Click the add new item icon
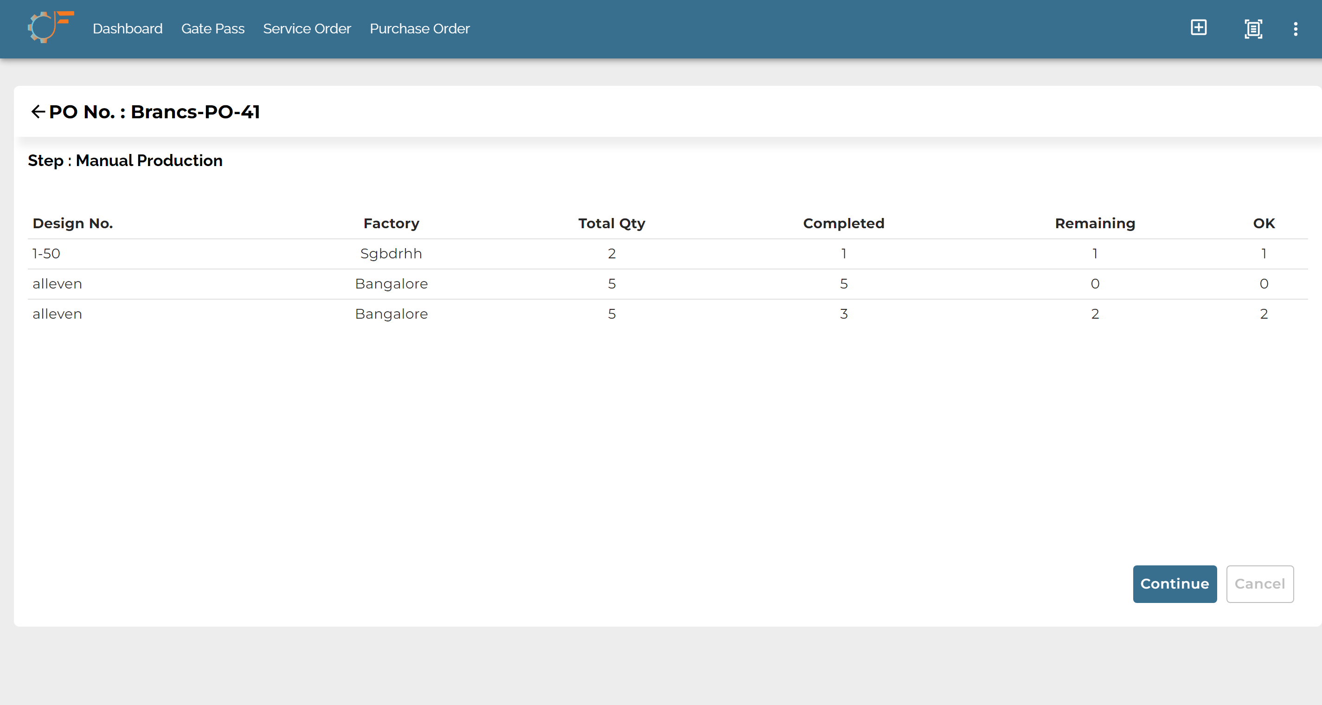Image resolution: width=1322 pixels, height=705 pixels. tap(1199, 28)
